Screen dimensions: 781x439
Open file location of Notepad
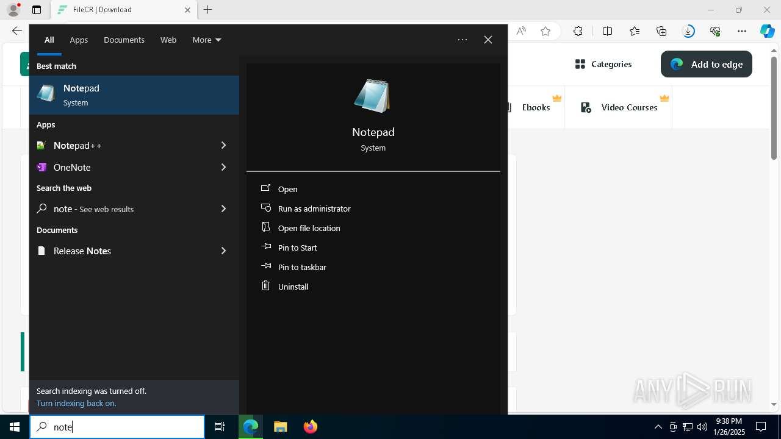(x=309, y=228)
